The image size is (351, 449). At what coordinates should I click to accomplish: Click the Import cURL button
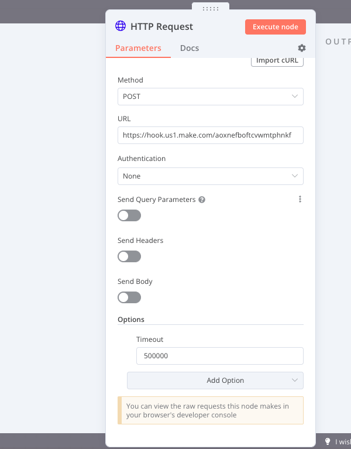click(x=277, y=60)
